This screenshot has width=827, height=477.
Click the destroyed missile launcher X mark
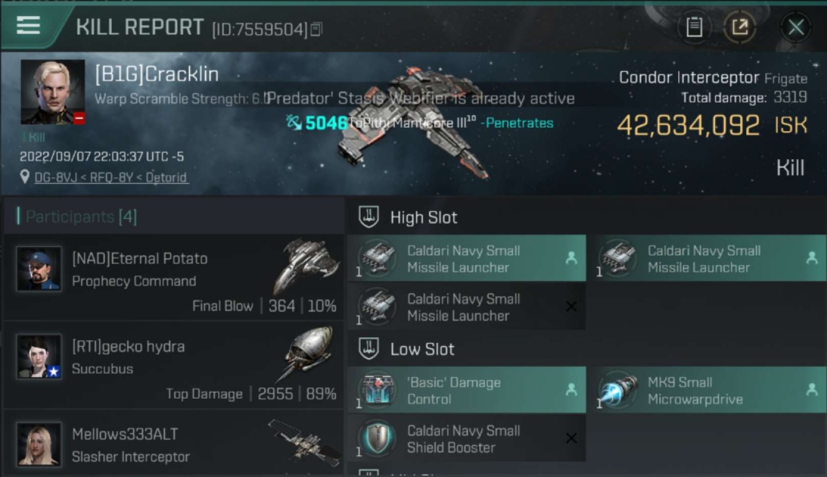571,307
